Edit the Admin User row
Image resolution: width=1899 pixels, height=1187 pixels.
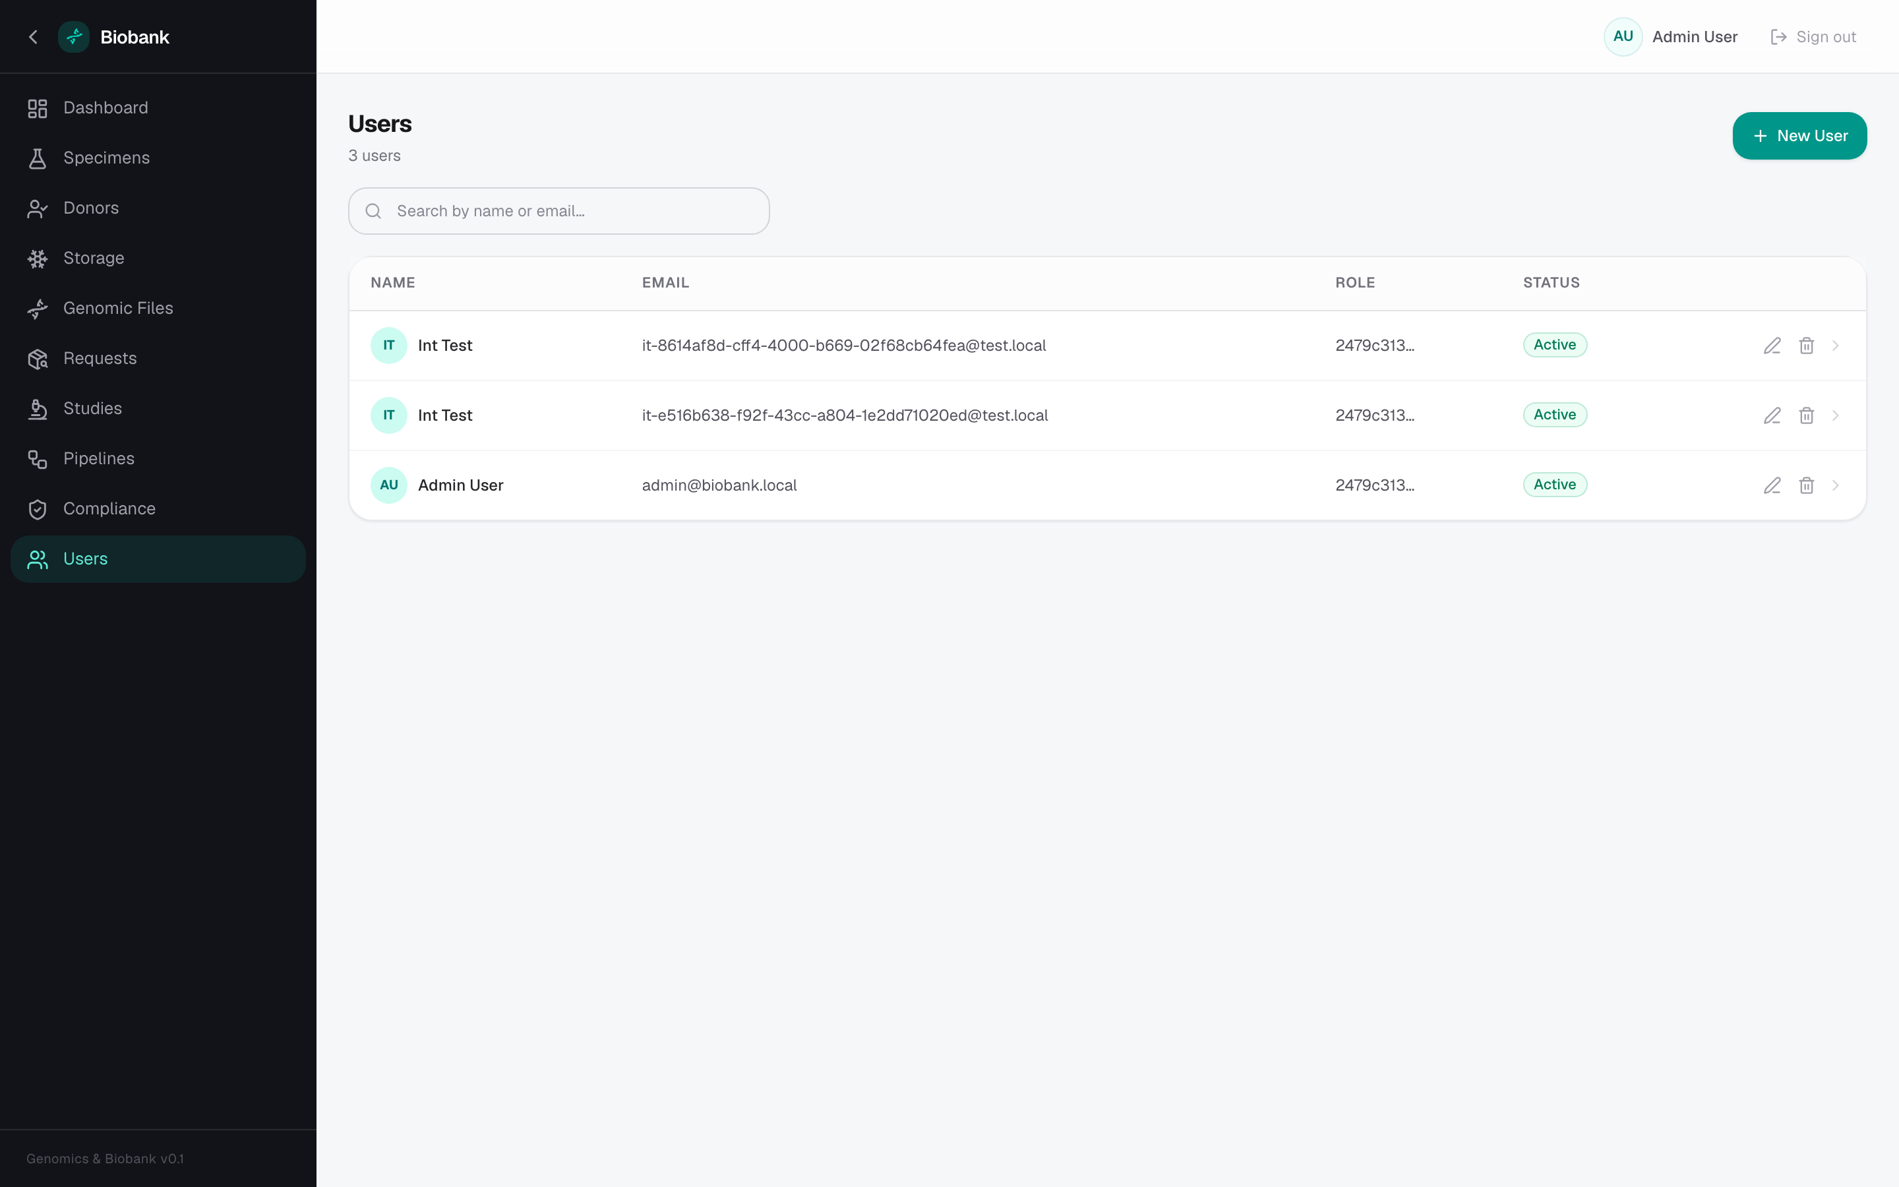tap(1772, 485)
